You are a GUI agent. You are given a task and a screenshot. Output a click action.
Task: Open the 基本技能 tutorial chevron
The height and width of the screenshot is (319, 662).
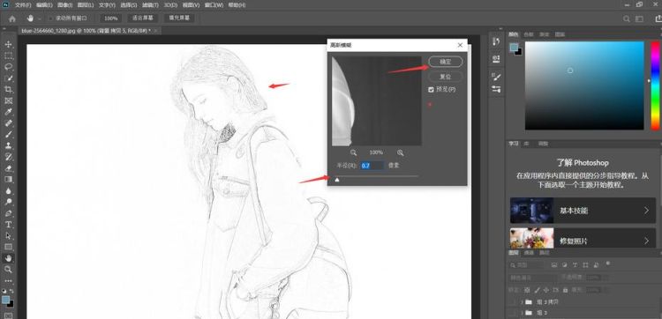pos(646,211)
